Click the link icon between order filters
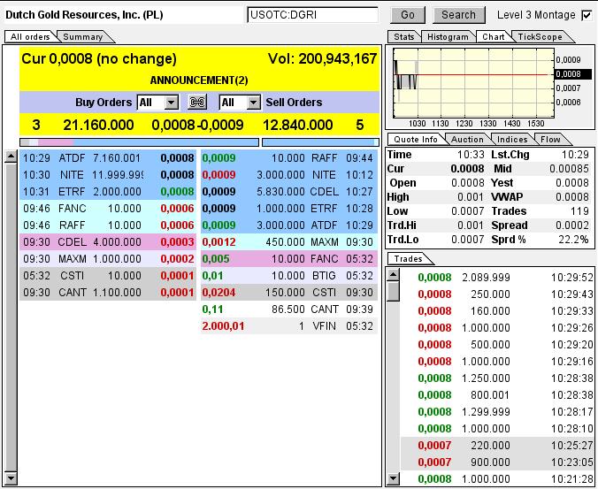Viewport: 598px width, 489px height. 197,103
